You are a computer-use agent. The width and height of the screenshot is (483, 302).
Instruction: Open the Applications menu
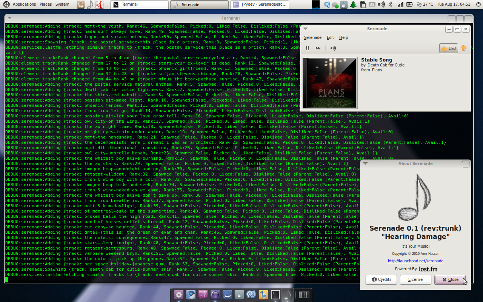click(x=24, y=4)
